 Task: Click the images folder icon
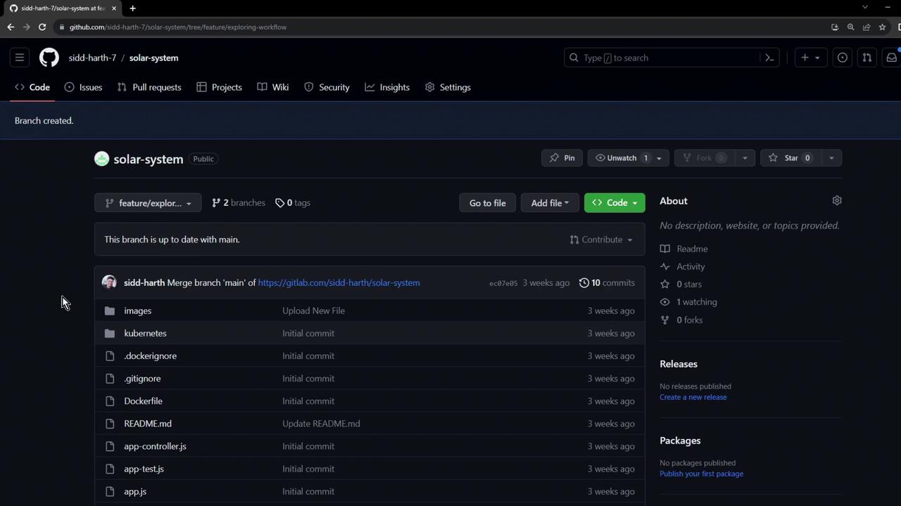tap(110, 311)
